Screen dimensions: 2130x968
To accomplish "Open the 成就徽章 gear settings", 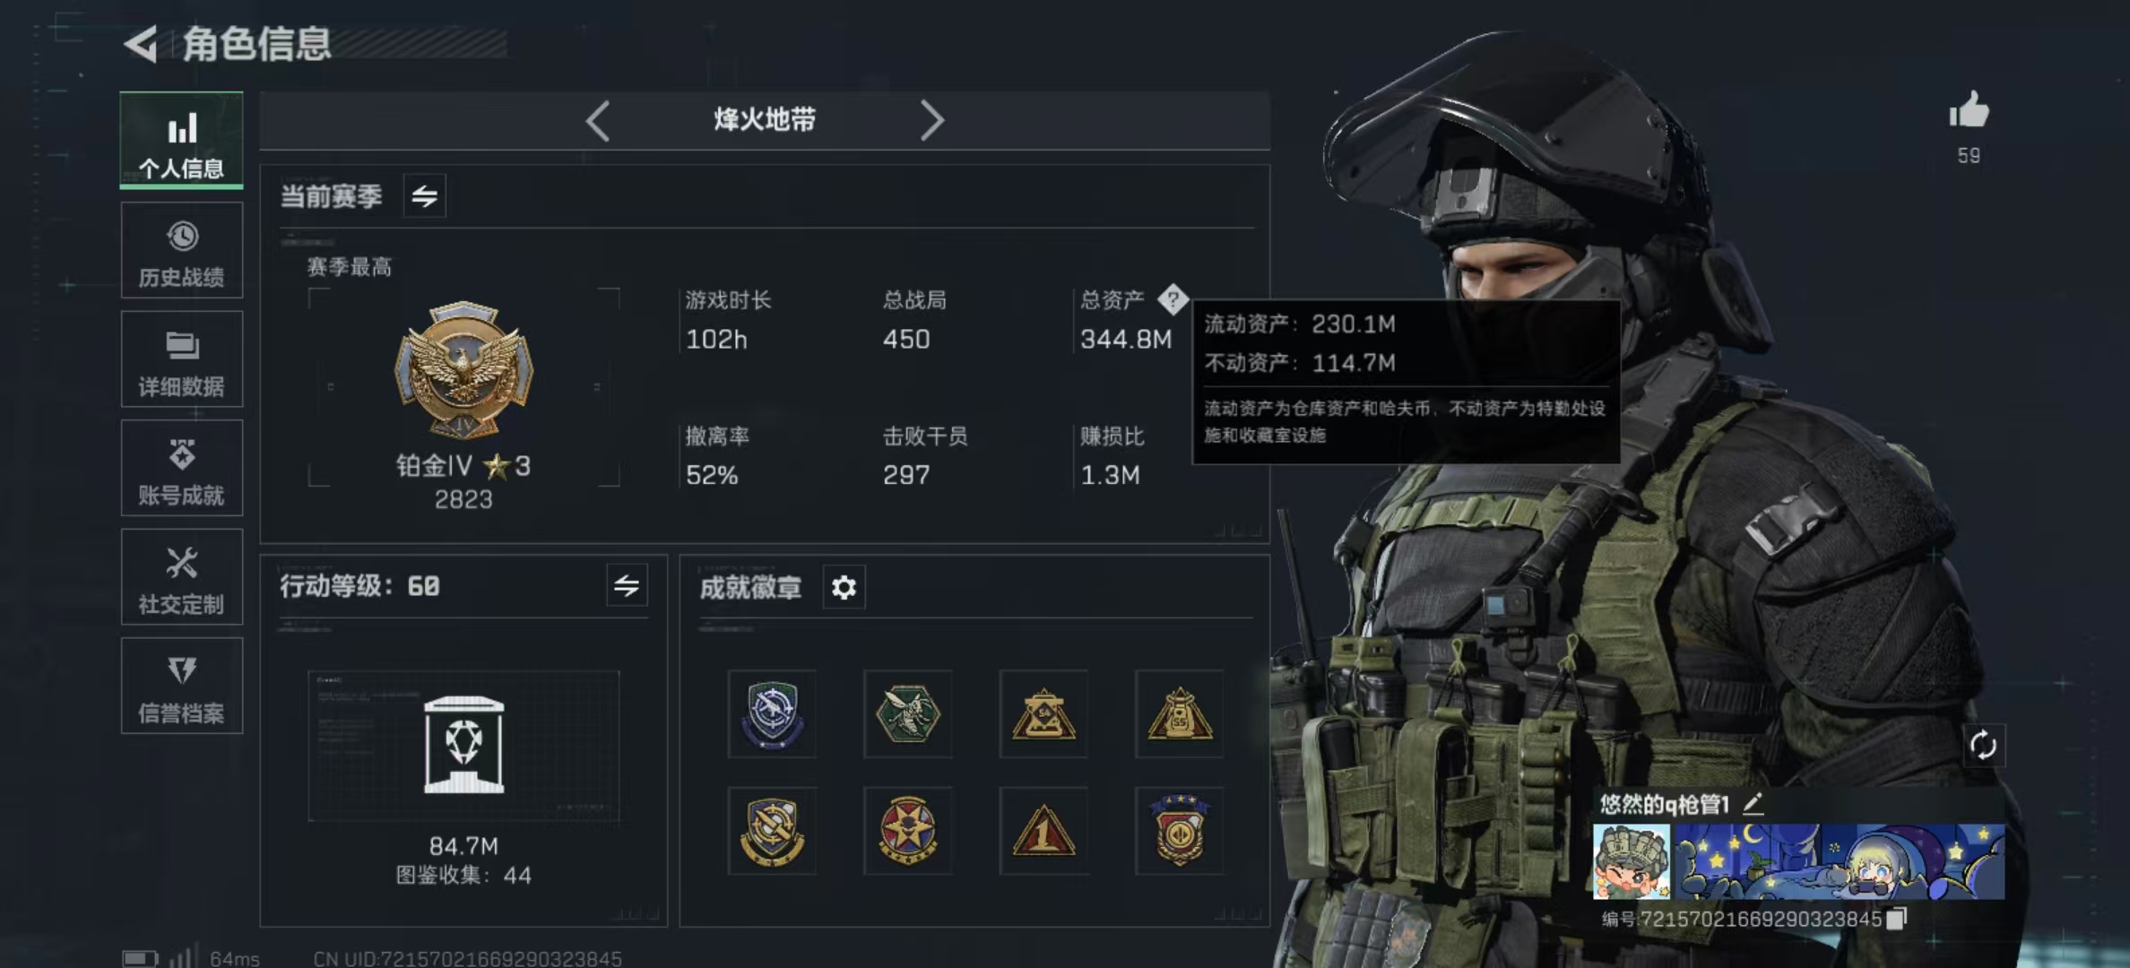I will point(844,587).
